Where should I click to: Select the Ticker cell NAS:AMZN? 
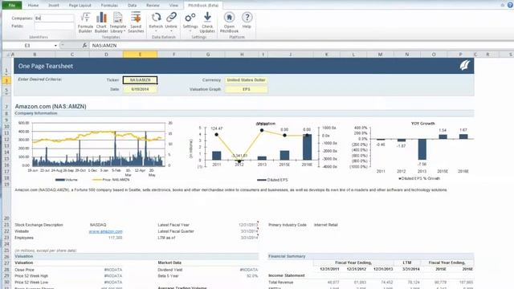140,80
